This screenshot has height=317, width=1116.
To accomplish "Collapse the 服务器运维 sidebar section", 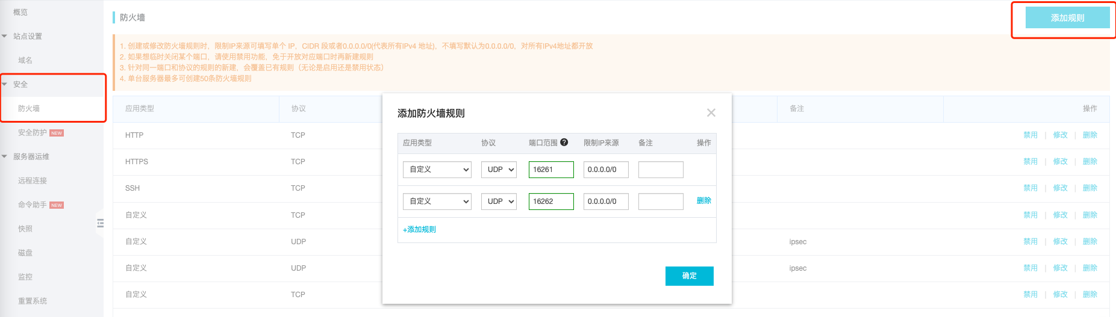I will [5, 156].
